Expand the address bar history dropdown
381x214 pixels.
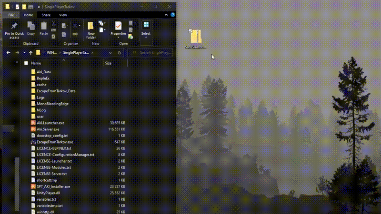click(110, 53)
